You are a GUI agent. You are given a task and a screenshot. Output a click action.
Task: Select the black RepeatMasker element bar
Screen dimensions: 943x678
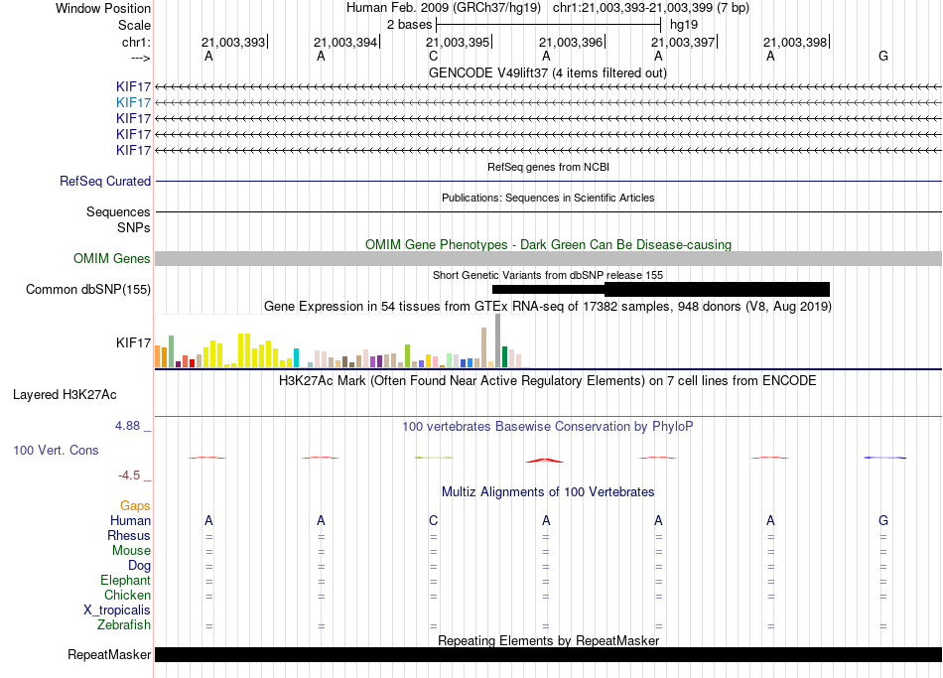(548, 654)
